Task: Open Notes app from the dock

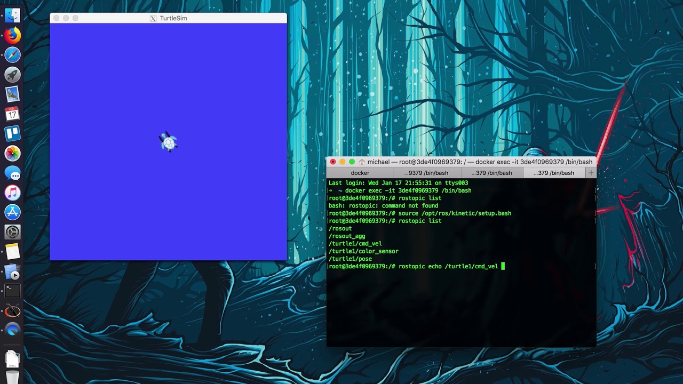Action: [x=12, y=251]
